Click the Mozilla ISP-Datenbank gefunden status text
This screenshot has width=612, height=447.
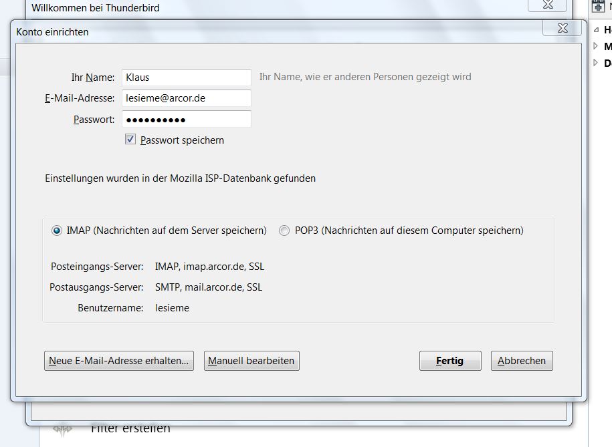pyautogui.click(x=181, y=178)
